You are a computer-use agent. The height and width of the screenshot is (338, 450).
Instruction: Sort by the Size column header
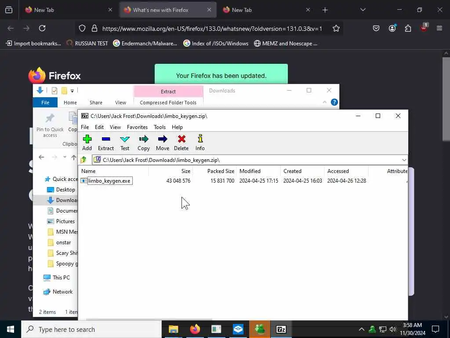[x=171, y=171]
